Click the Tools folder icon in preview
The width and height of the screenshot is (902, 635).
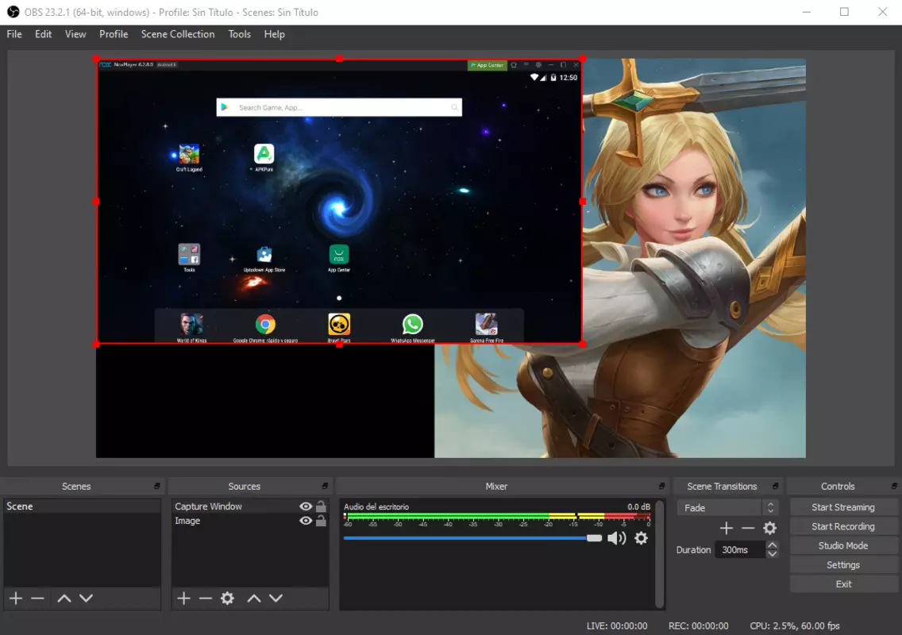coord(189,254)
